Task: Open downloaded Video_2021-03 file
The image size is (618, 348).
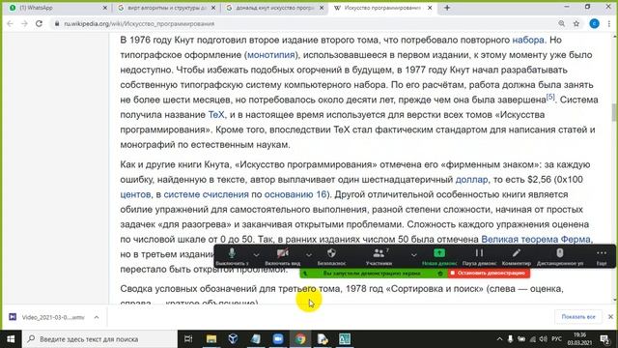Action: 46,317
